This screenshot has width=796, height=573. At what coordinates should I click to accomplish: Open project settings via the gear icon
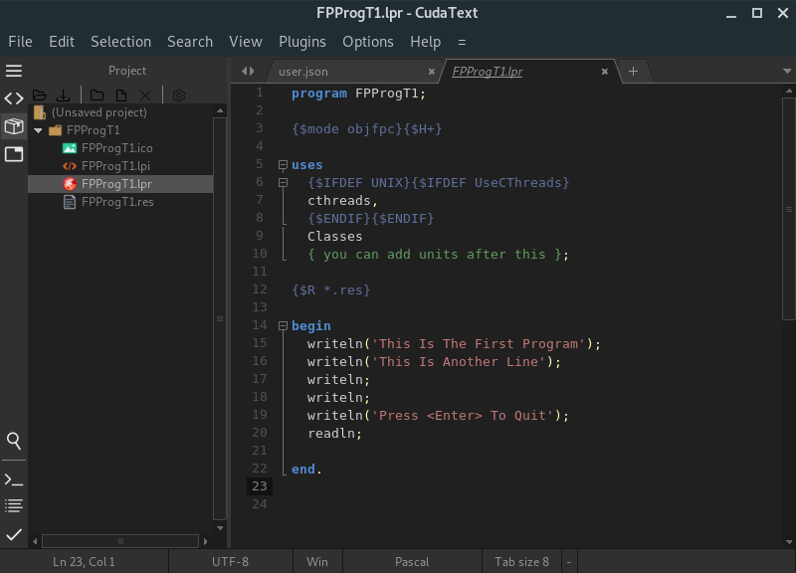coord(179,94)
